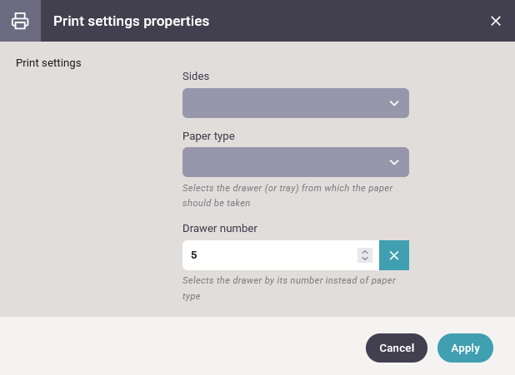Click the dialog title 'Print settings properties'
515x375 pixels.
pyautogui.click(x=131, y=21)
